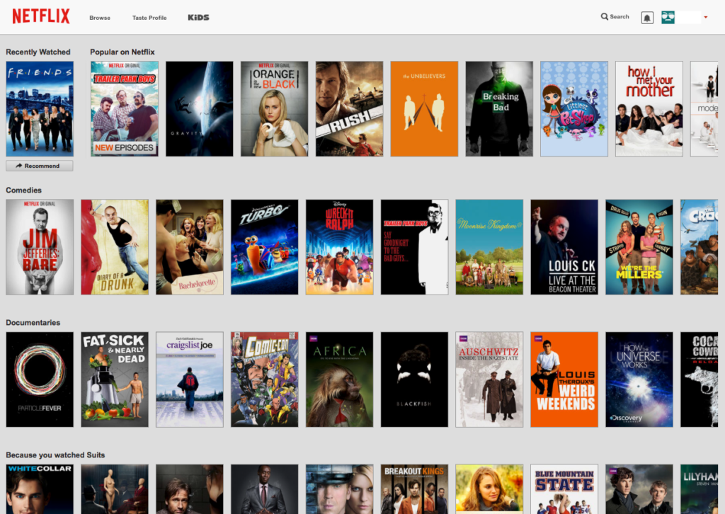
Task: Open the Bachelorette poster
Action: click(x=190, y=247)
